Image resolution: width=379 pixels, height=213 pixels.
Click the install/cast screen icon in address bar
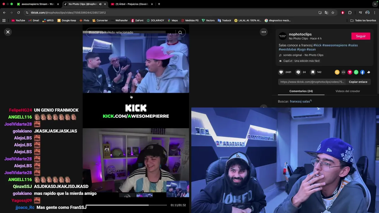click(320, 13)
